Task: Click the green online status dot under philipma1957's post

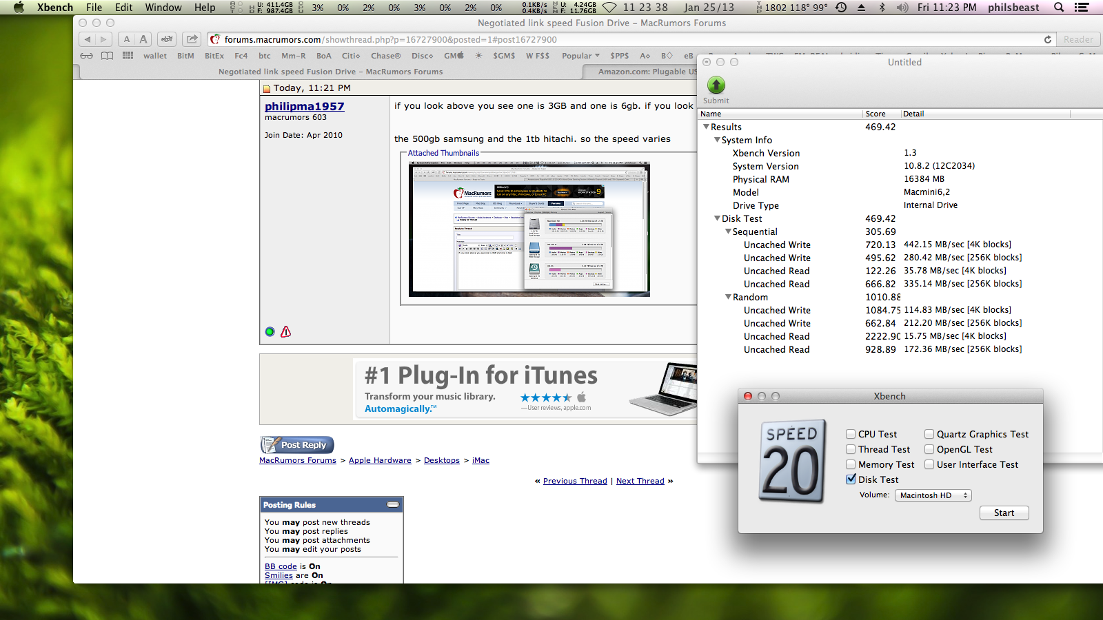Action: pyautogui.click(x=270, y=332)
